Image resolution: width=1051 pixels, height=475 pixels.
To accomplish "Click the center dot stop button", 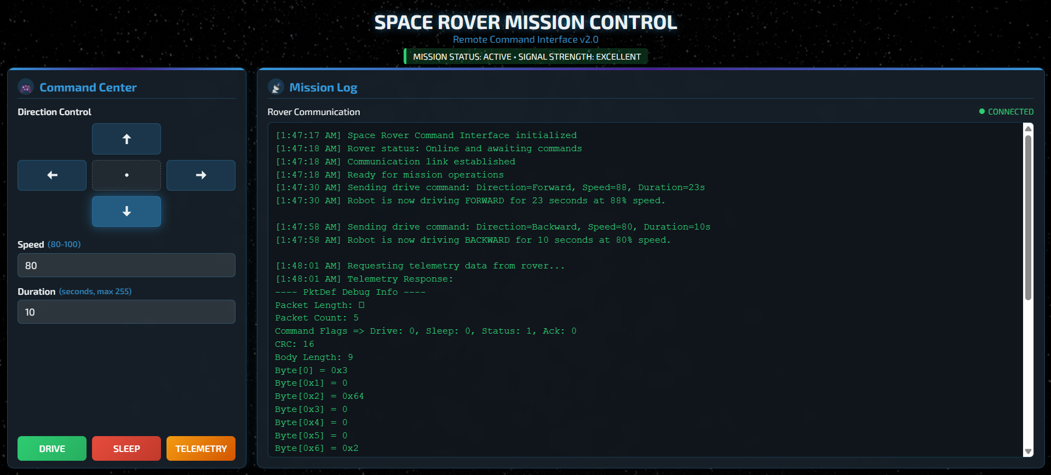I will [x=127, y=175].
